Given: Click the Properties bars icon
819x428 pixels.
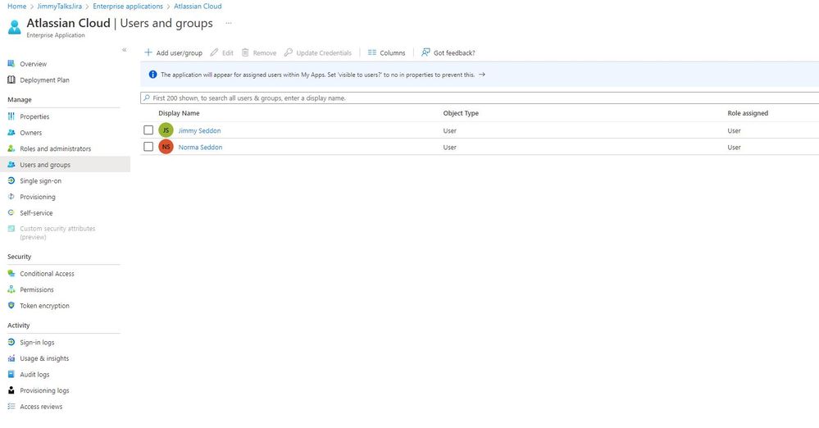Looking at the screenshot, I should click(11, 116).
